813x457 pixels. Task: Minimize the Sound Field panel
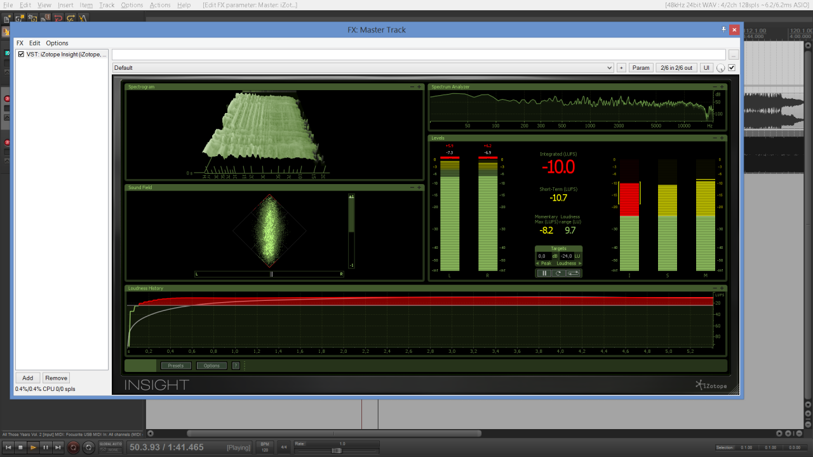click(412, 187)
